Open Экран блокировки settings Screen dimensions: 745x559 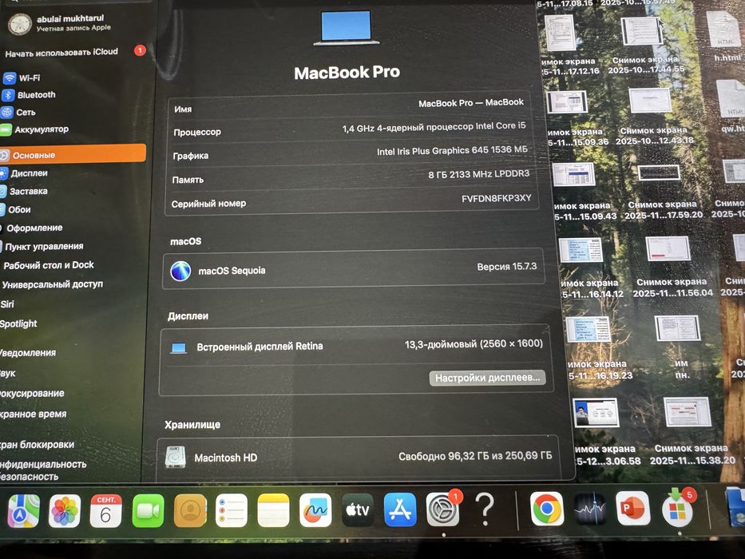[37, 445]
